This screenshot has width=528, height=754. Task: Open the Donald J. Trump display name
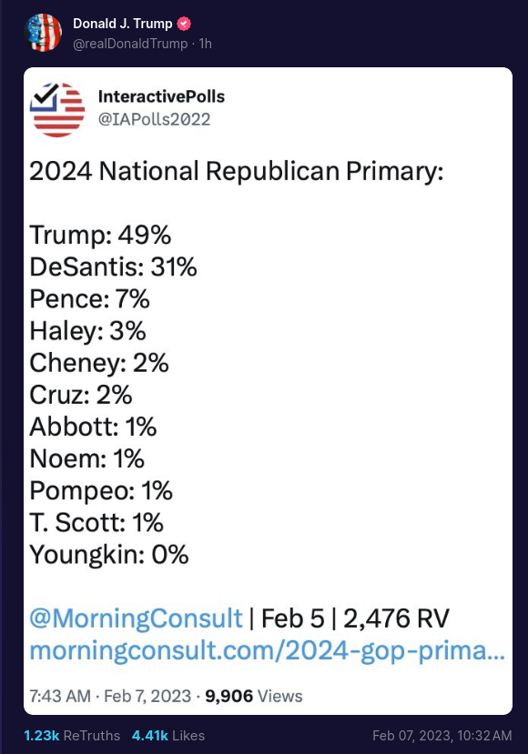122,24
